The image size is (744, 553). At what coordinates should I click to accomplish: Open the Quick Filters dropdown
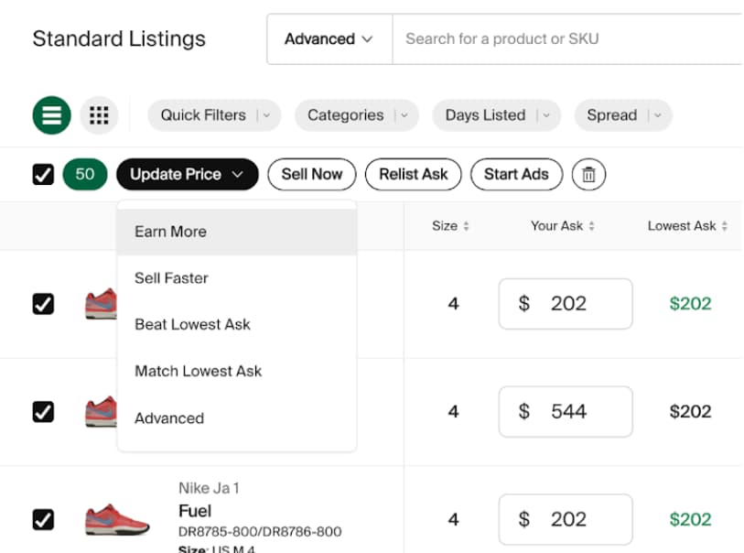214,115
